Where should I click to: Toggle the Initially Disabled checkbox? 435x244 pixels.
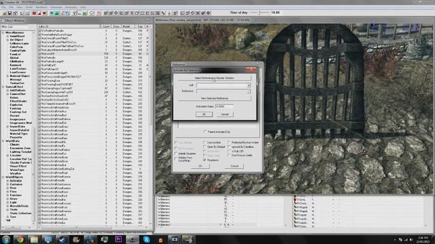176,154
